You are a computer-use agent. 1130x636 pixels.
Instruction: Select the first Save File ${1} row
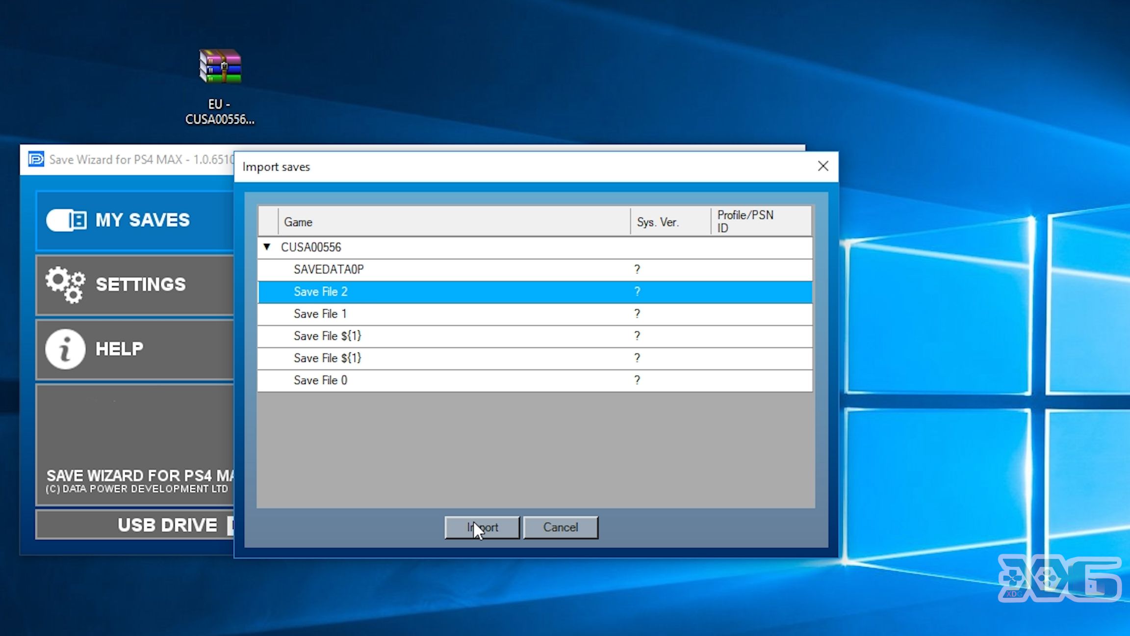click(x=535, y=336)
